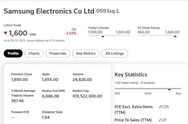Screen dimensions: 188x124
Task: Click the USD currency label
Action: coord(32,34)
